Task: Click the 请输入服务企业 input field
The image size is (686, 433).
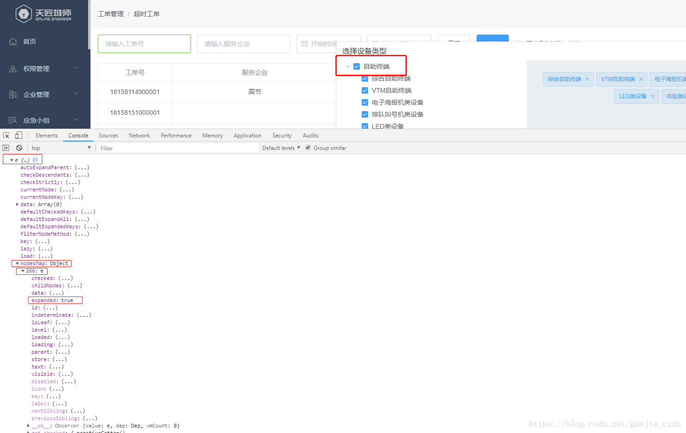Action: pos(244,44)
